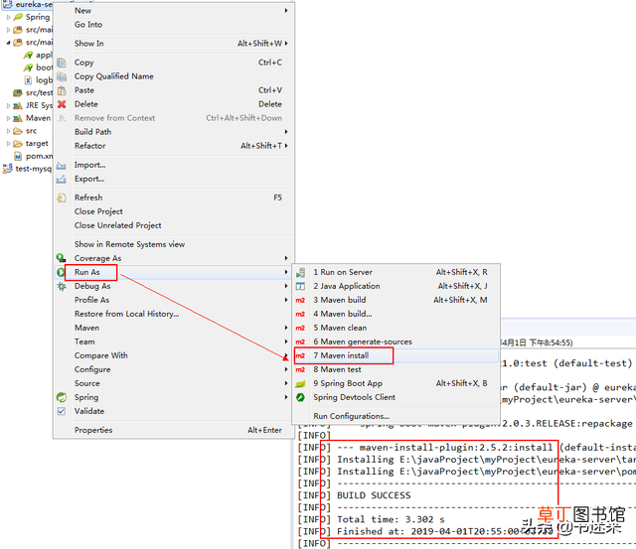Click the Spring green leaf menu icon
The width and height of the screenshot is (636, 549).
(62, 397)
